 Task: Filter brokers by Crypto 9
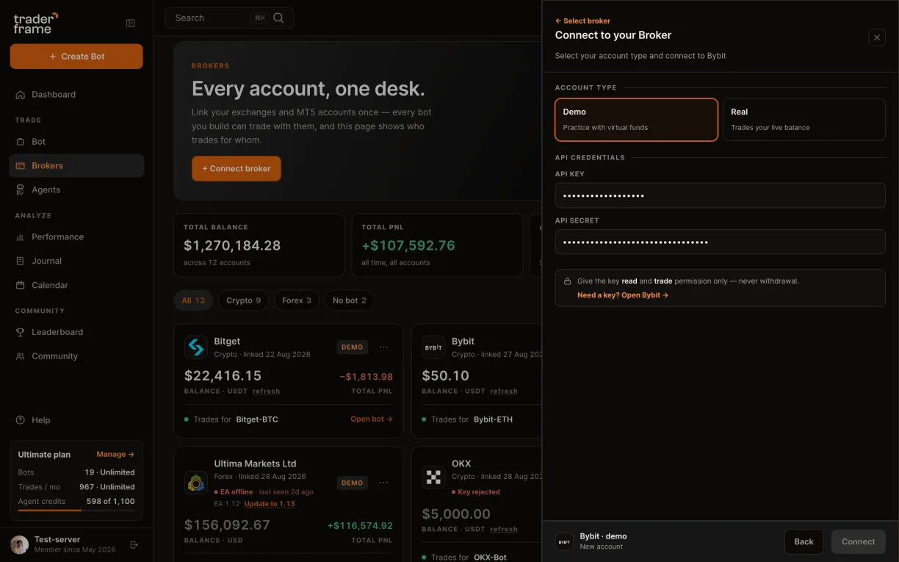click(x=243, y=300)
